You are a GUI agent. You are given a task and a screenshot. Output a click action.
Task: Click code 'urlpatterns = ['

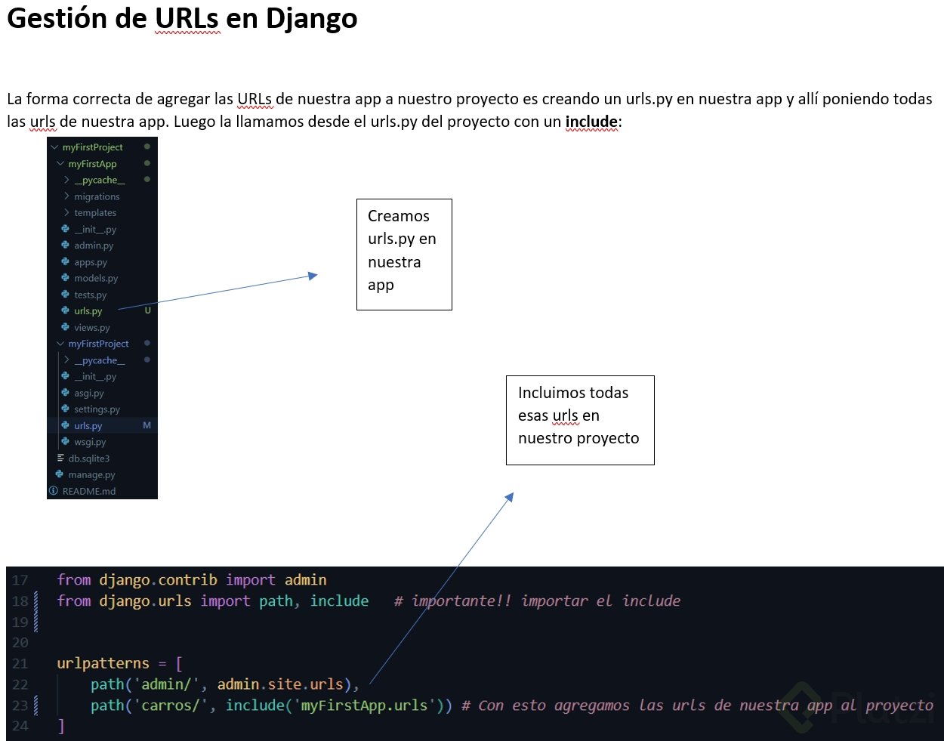pyautogui.click(x=119, y=663)
